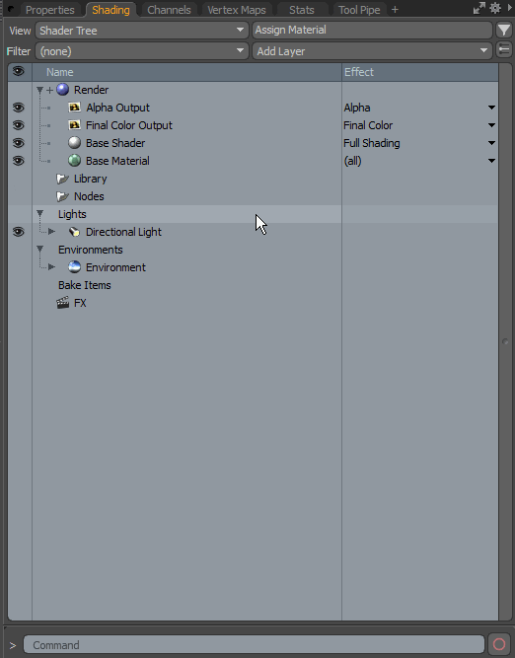The width and height of the screenshot is (515, 658).
Task: Switch to the Vertex Maps tab
Action: tap(237, 10)
